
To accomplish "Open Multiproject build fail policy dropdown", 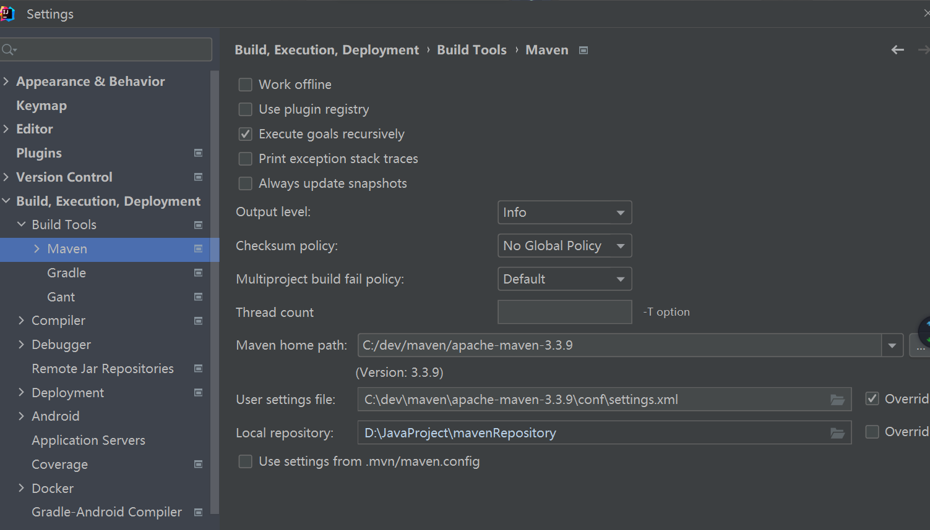I will click(x=564, y=279).
